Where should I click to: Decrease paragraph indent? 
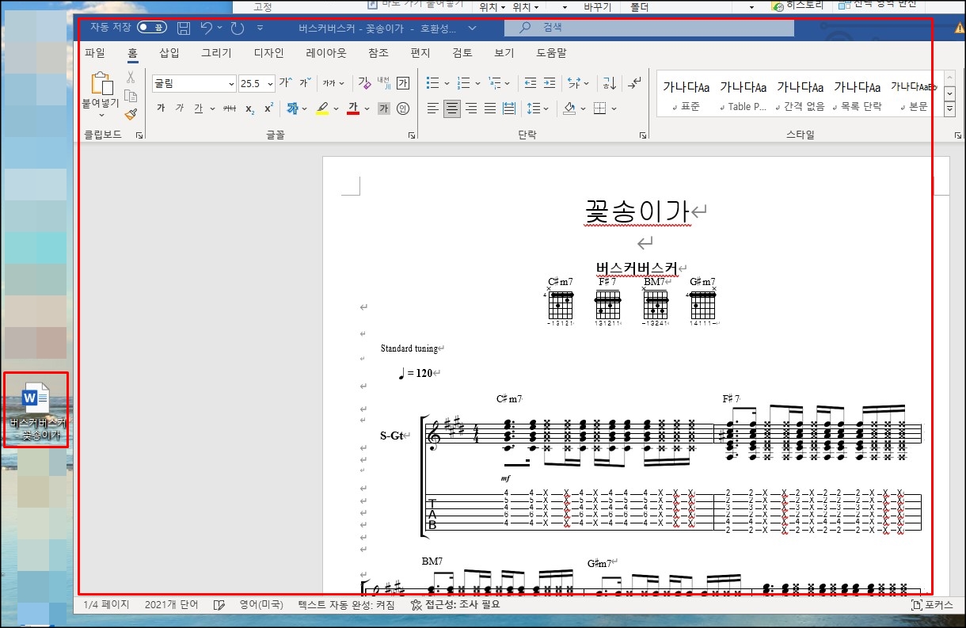[x=531, y=82]
